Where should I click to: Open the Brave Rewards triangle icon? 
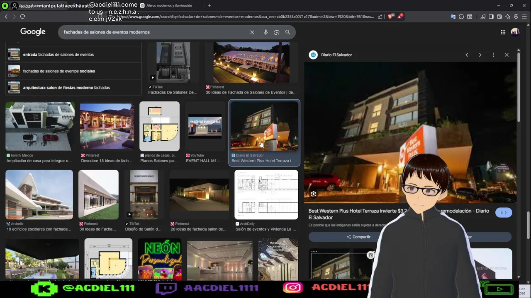(400, 17)
